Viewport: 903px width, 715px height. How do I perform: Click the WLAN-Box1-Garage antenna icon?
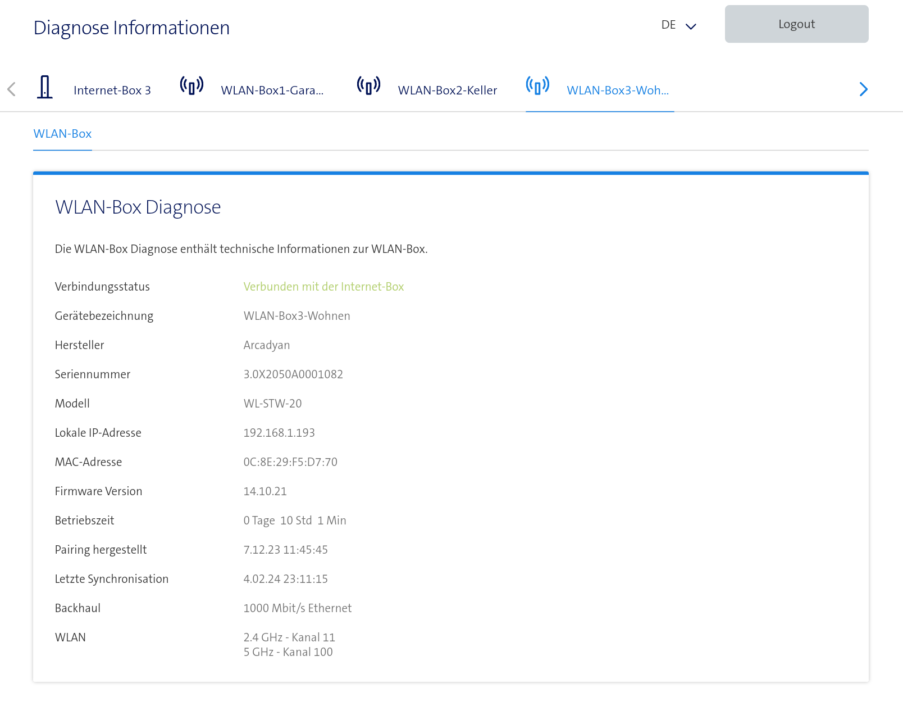tap(191, 86)
